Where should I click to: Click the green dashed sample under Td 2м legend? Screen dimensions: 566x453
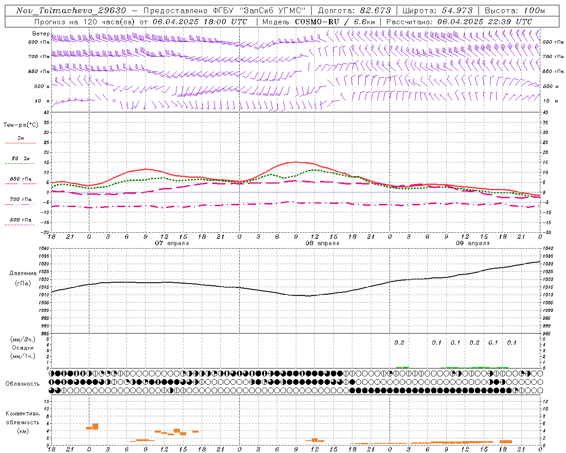[20, 164]
